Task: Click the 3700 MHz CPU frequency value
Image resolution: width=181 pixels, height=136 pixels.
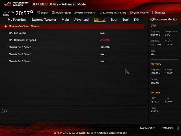Action: [x=155, y=35]
